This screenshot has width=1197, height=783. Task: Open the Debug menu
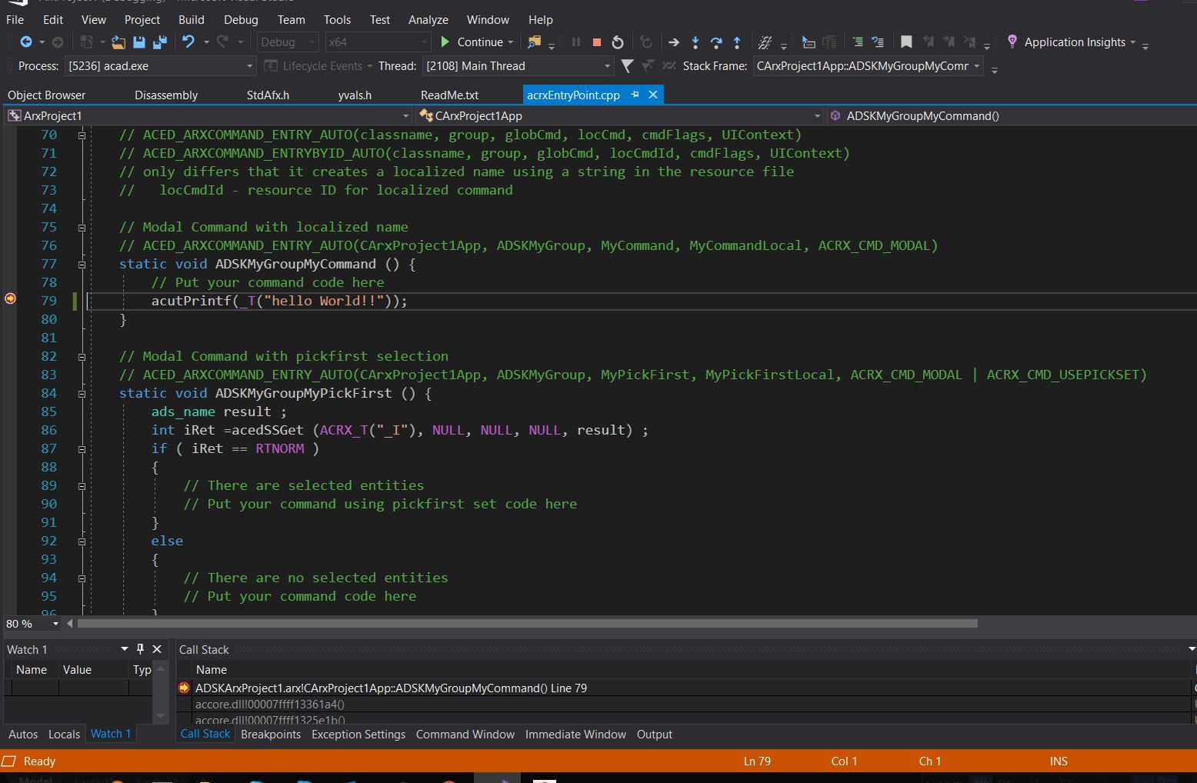(x=241, y=19)
